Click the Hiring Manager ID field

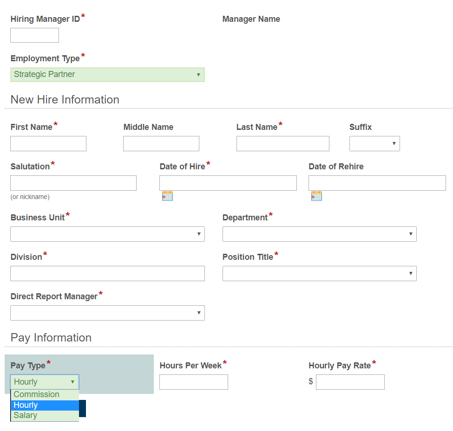pos(34,35)
